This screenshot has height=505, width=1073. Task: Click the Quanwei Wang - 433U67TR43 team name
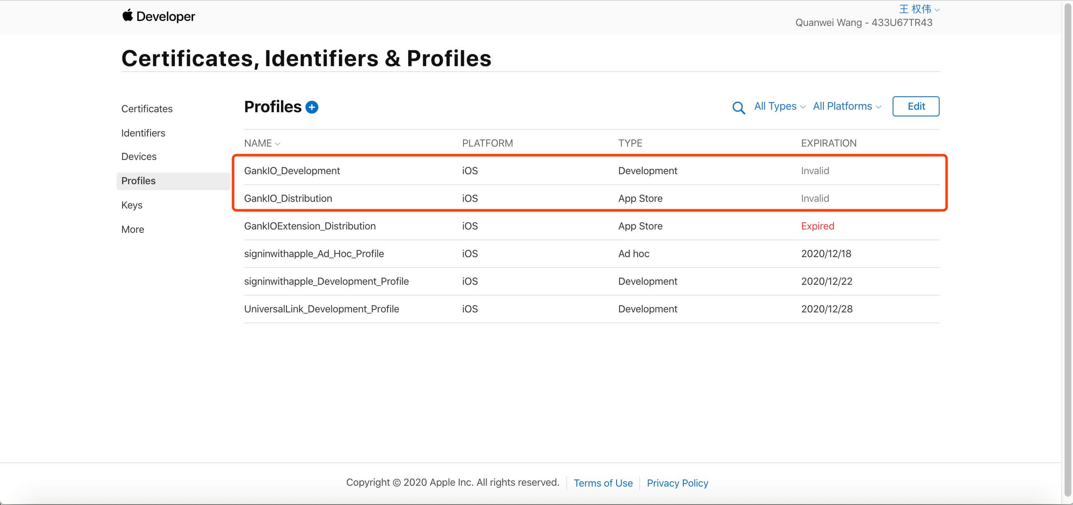[864, 23]
